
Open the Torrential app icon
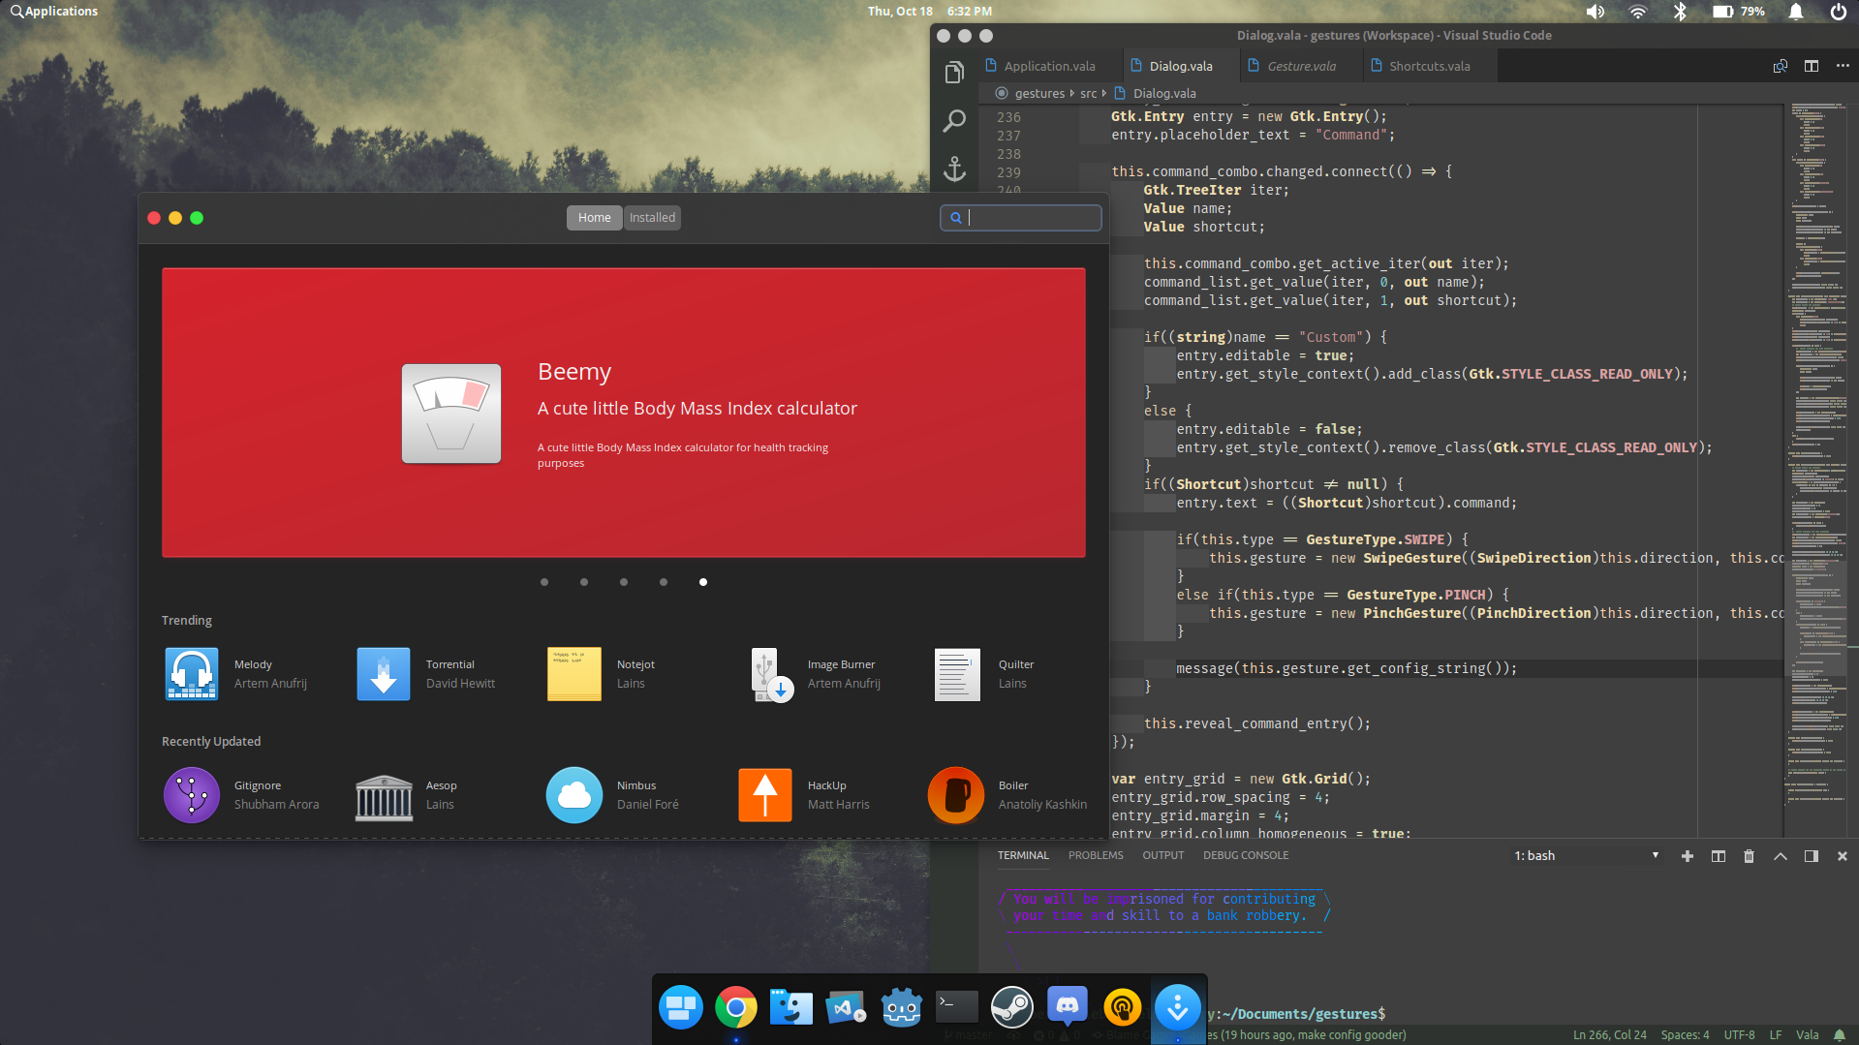pos(384,674)
